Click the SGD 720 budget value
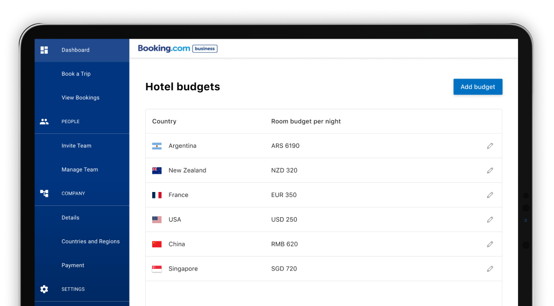 284,269
